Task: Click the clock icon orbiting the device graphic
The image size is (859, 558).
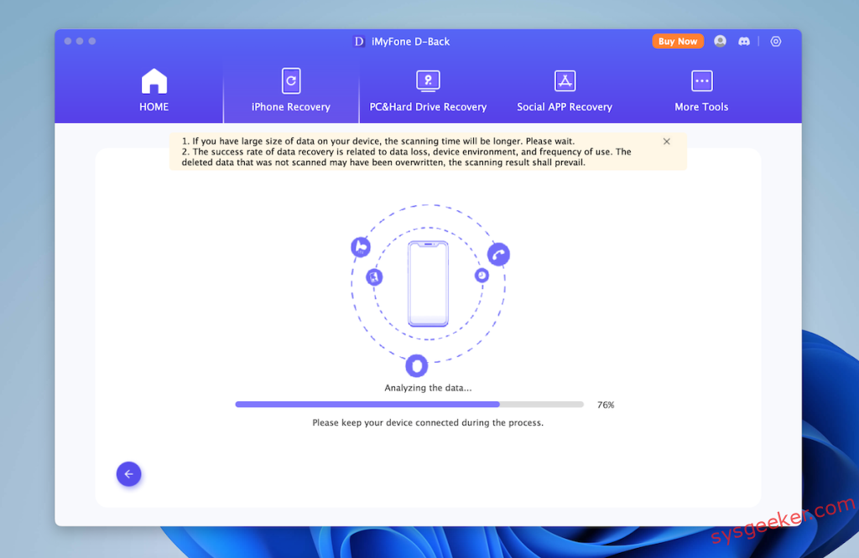Action: [482, 275]
